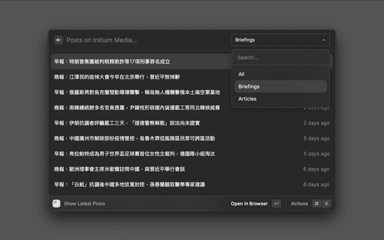This screenshot has width=384, height=240.
Task: Click the Command key icon in footer
Action: click(316, 203)
